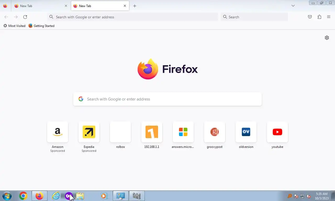Click the muted volume tray icon
Image resolution: width=335 pixels, height=201 pixels.
point(309,196)
